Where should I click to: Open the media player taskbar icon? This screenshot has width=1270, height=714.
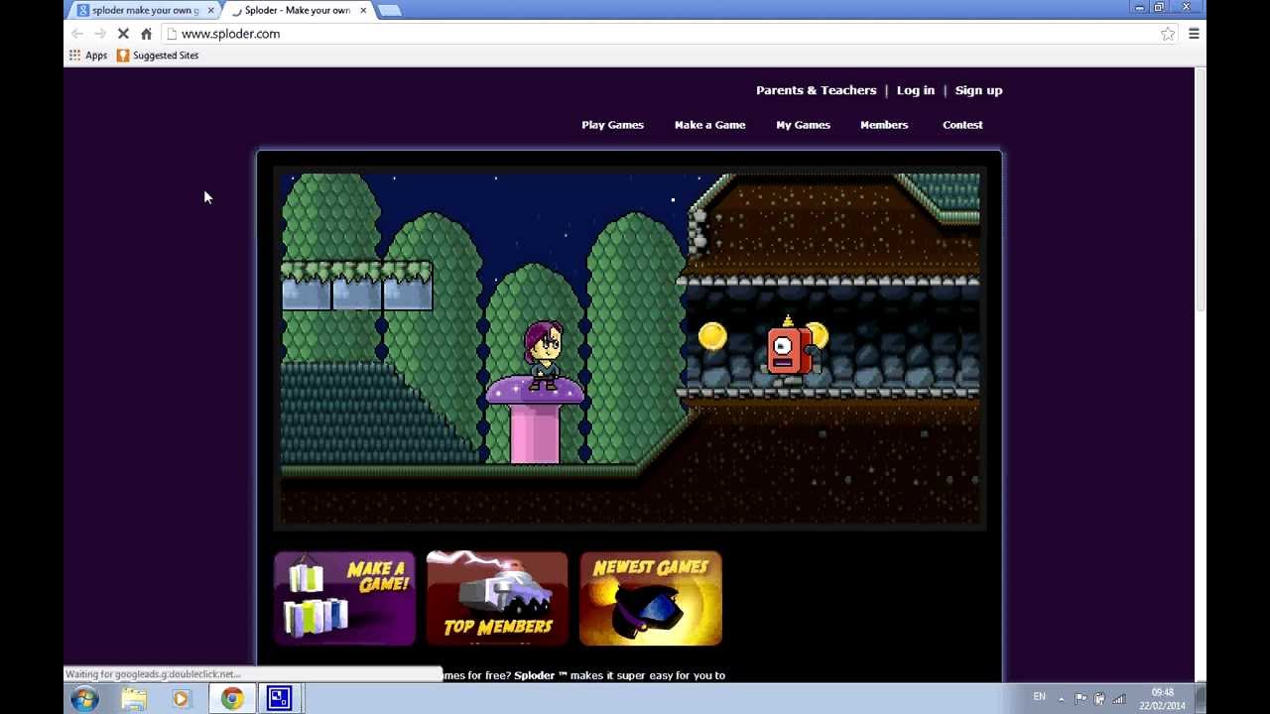[x=181, y=699]
